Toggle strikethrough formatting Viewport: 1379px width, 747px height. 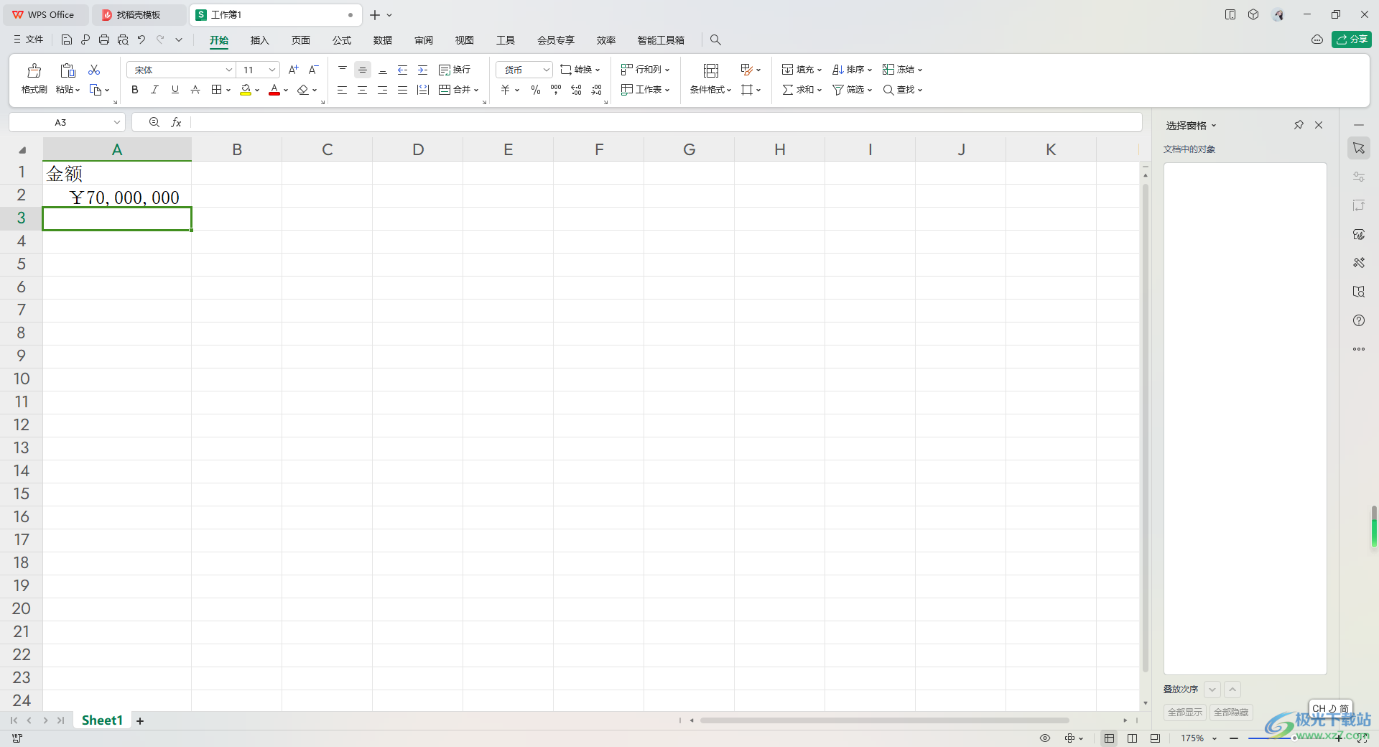[x=195, y=90]
